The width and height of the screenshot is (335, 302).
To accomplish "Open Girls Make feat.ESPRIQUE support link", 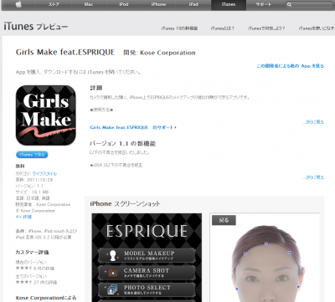I will pos(133,127).
